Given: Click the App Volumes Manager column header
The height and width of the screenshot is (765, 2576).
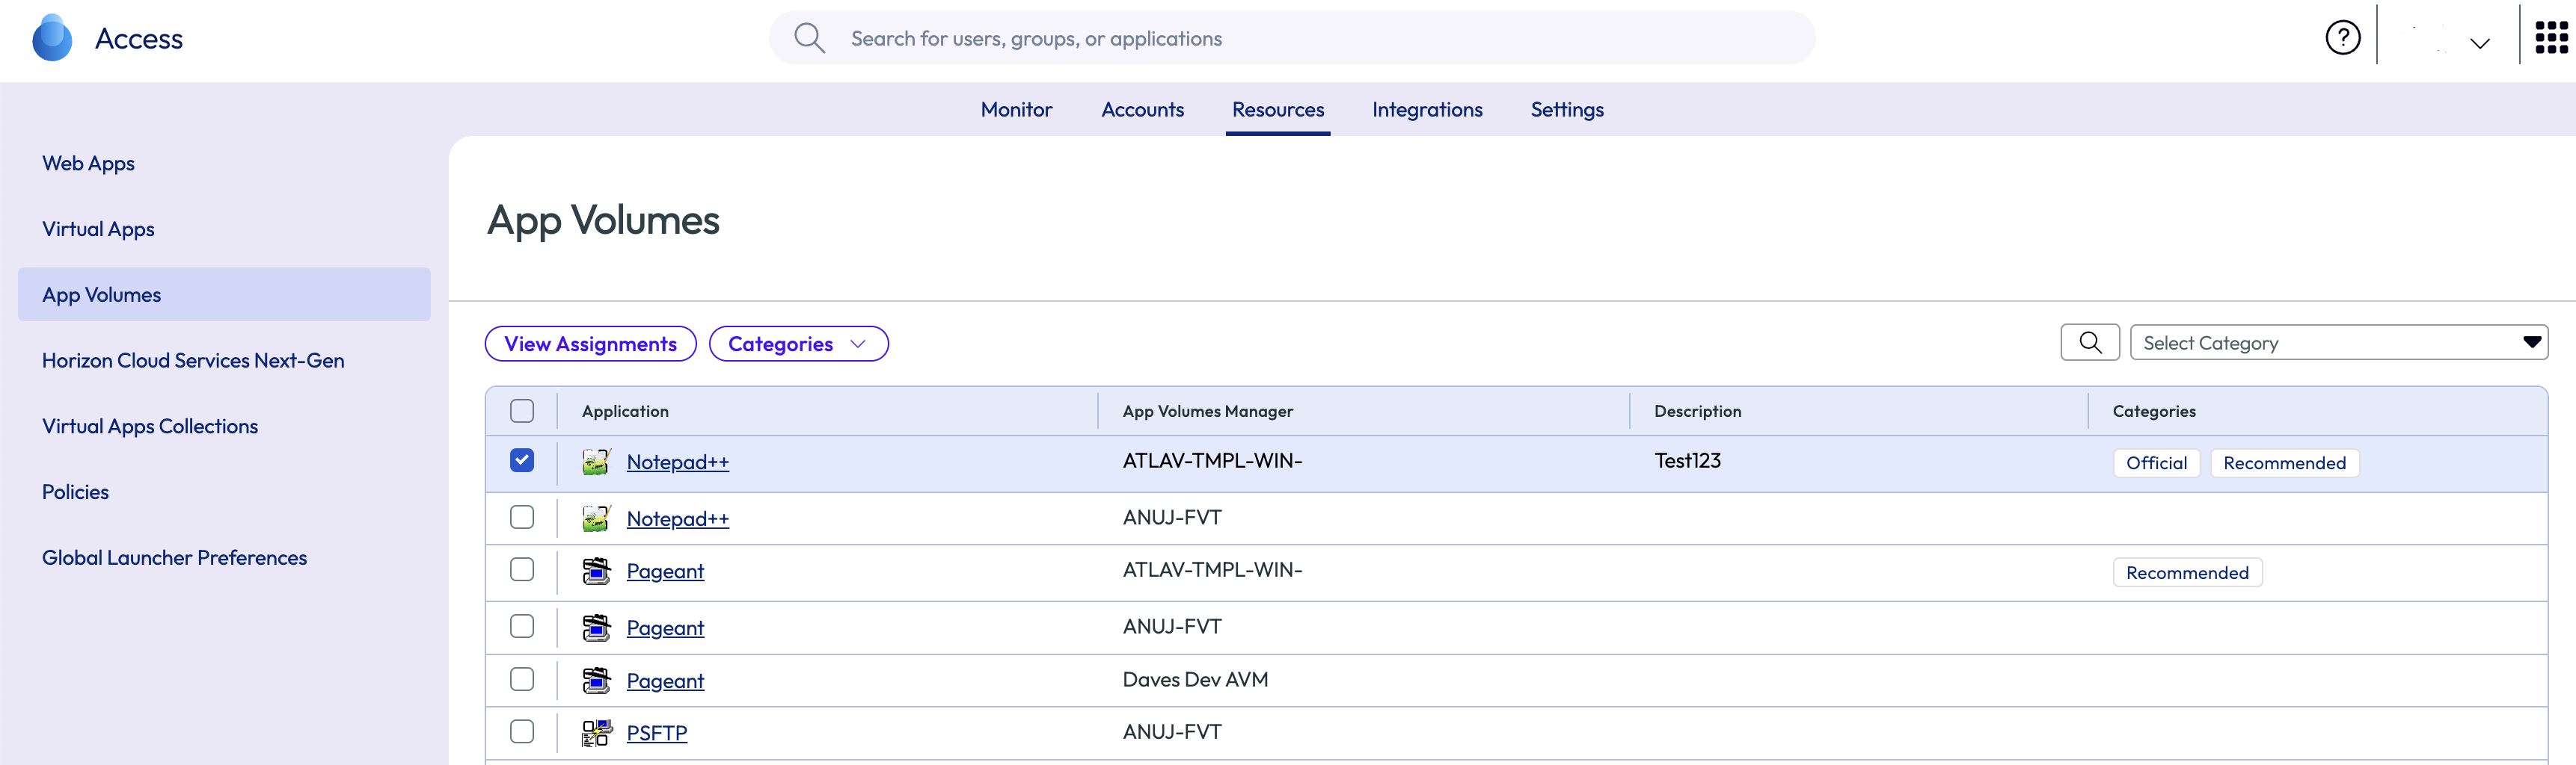Looking at the screenshot, I should pos(1207,412).
